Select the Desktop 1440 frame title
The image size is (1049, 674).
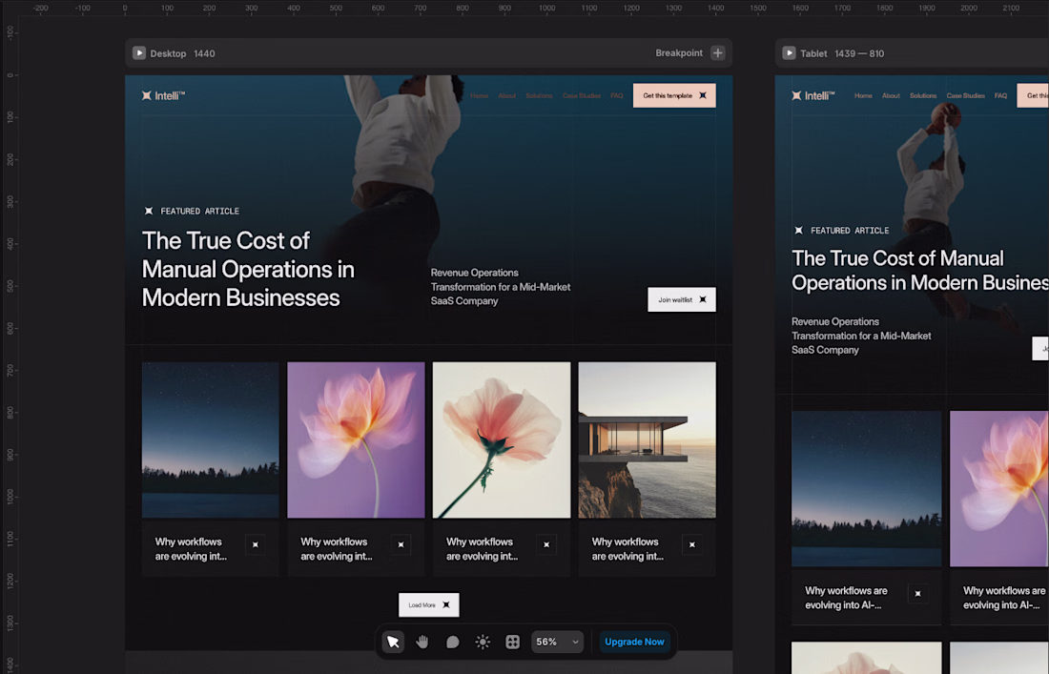point(182,53)
